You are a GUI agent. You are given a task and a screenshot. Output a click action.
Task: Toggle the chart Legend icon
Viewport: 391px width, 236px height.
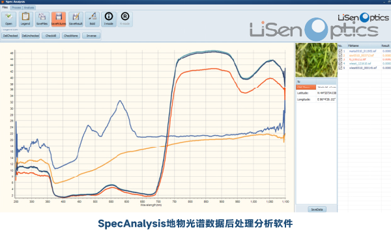[25, 19]
